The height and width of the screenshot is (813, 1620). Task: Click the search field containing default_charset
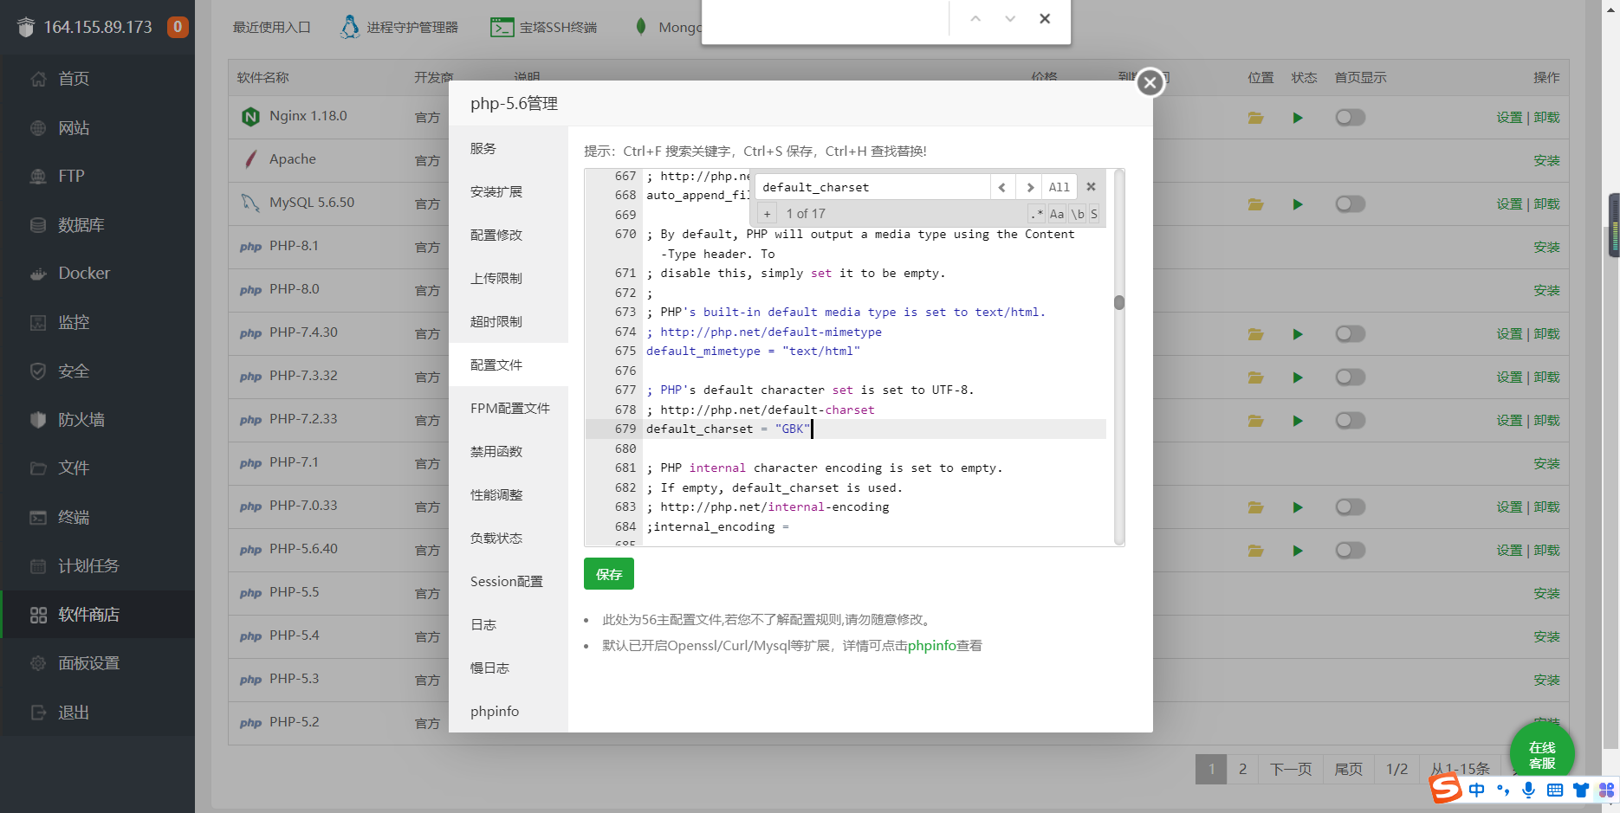point(871,186)
